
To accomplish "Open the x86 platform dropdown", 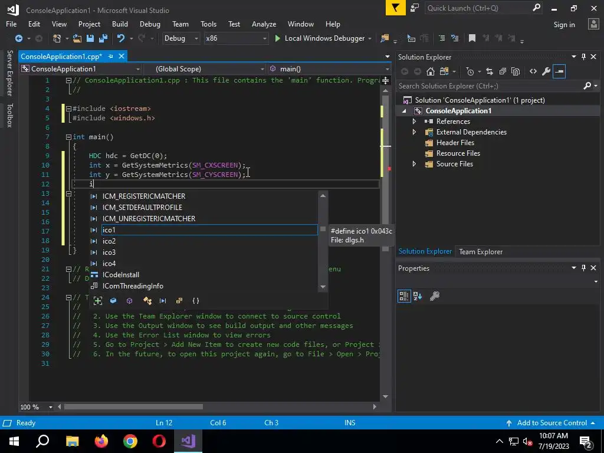I will (236, 38).
